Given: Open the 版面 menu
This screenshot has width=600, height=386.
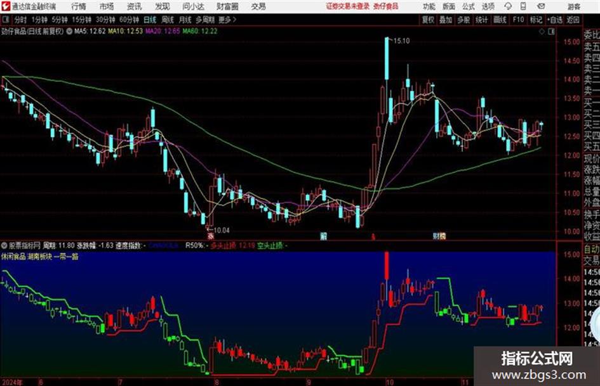Looking at the screenshot, I should point(448,6).
